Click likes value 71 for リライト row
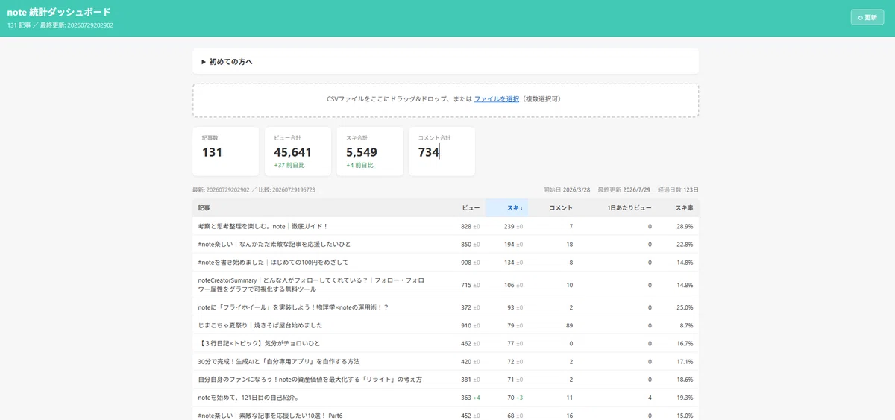 tap(511, 380)
